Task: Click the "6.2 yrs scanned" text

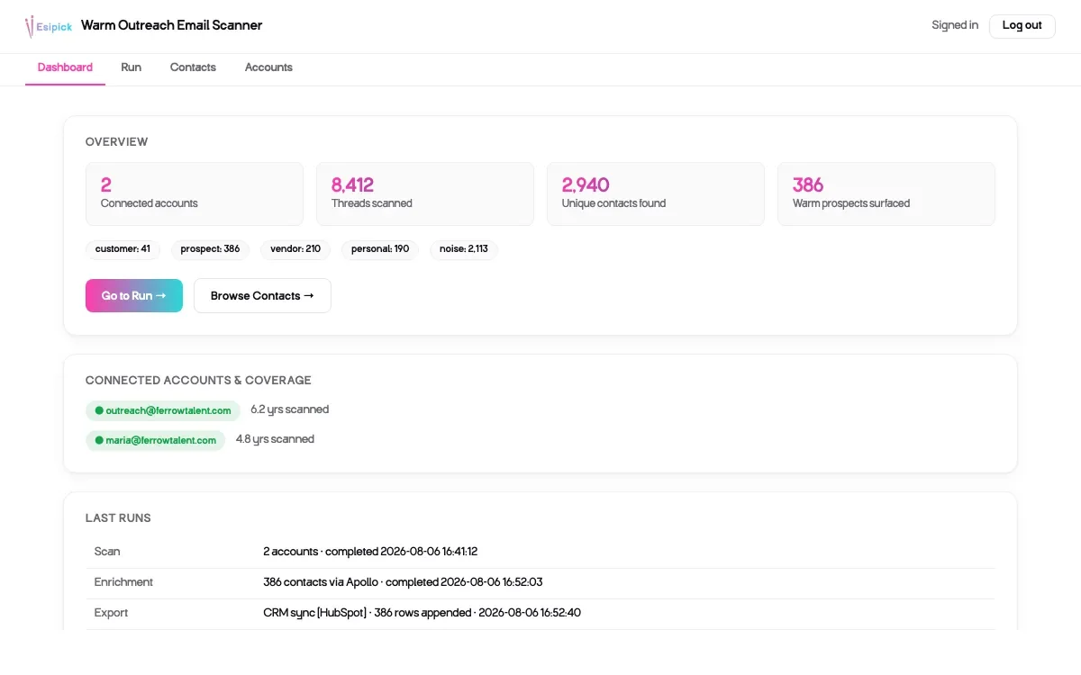Action: click(290, 409)
